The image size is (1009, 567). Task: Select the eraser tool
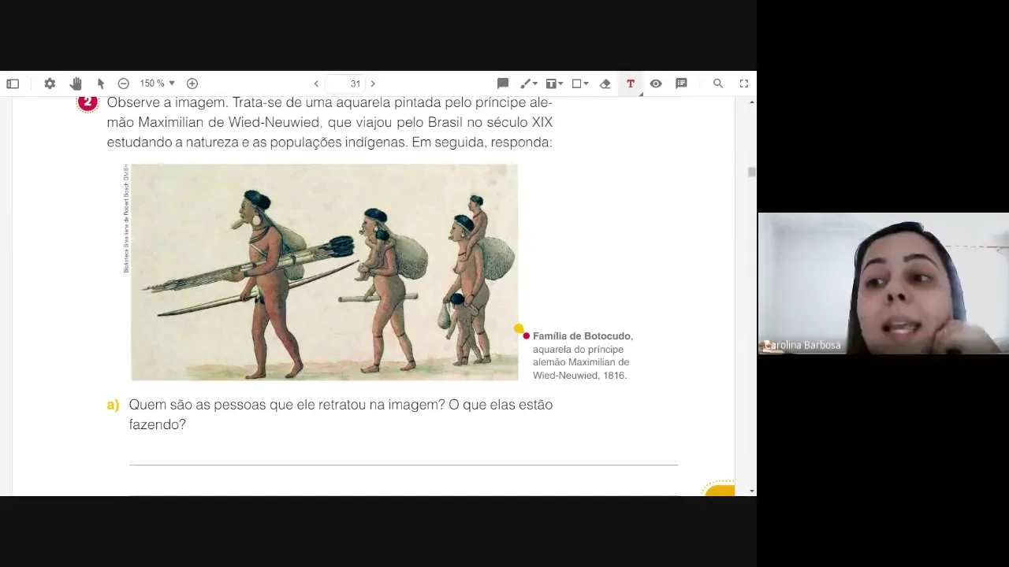(605, 83)
